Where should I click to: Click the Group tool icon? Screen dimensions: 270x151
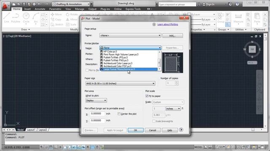coord(221,18)
